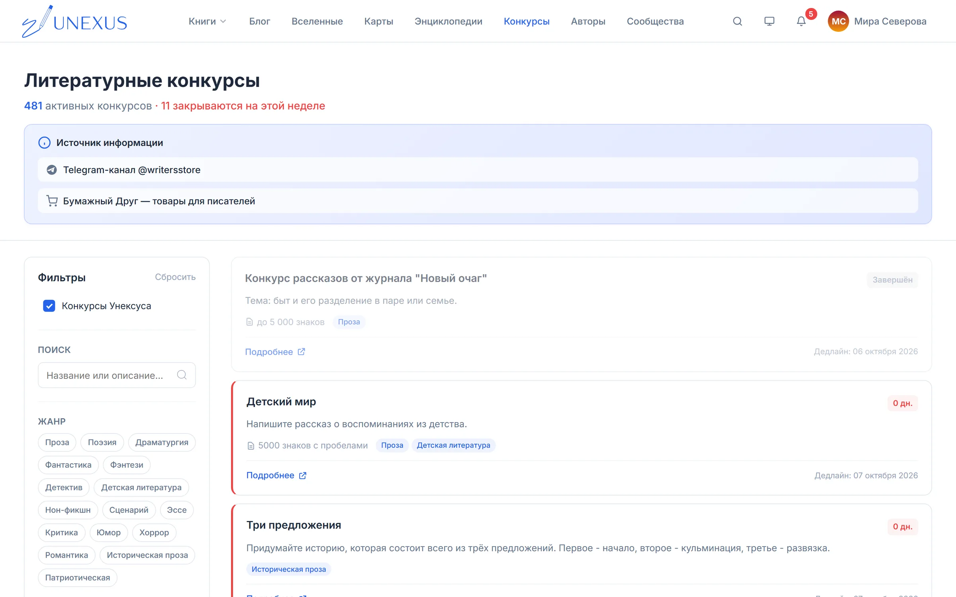956x597 pixels.
Task: Click Детская литература tag on Детский мир card
Action: [453, 445]
